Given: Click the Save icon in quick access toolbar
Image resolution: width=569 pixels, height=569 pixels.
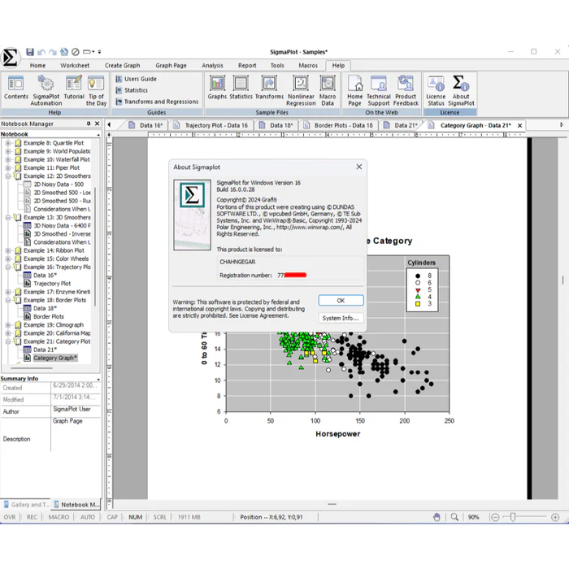Looking at the screenshot, I should click(x=30, y=52).
